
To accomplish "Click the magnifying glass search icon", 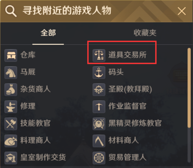I will click(x=11, y=11).
